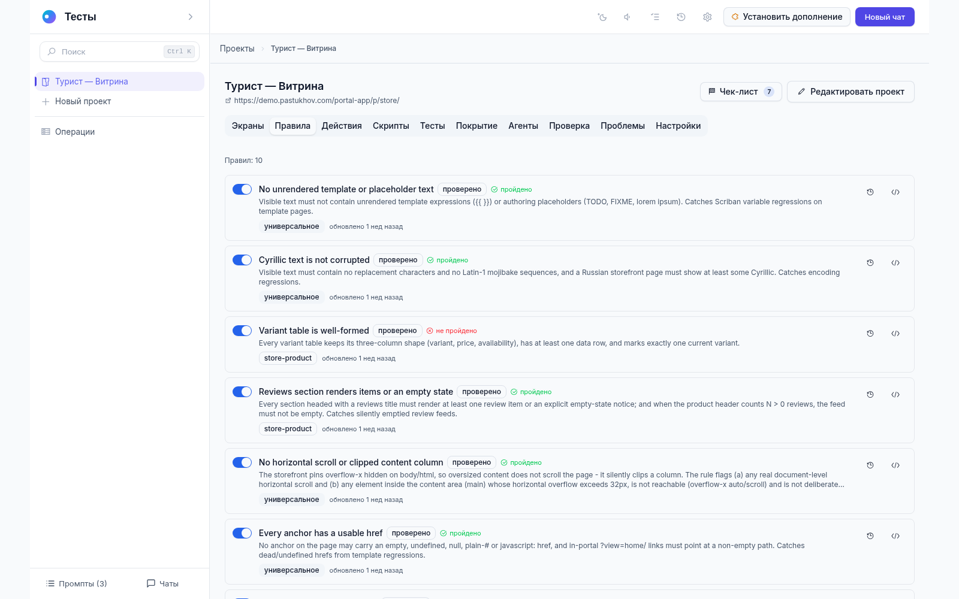Click Установить дополнение button
The image size is (959, 599).
pos(787,17)
